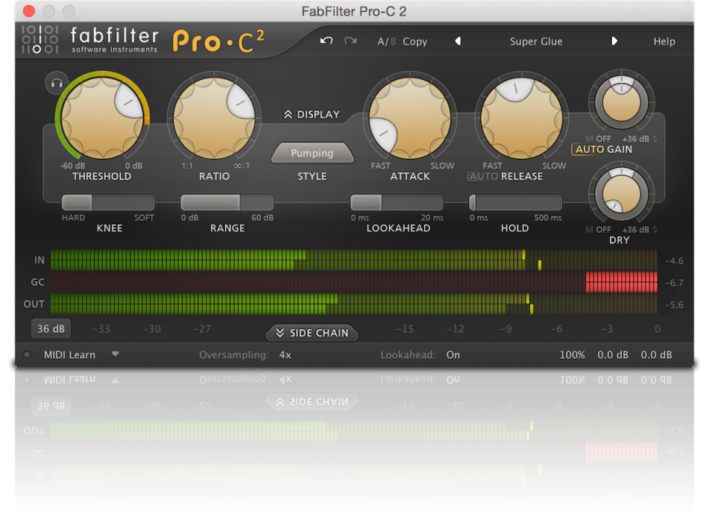The image size is (709, 517).
Task: Click the Threshold knob
Action: coord(101,117)
